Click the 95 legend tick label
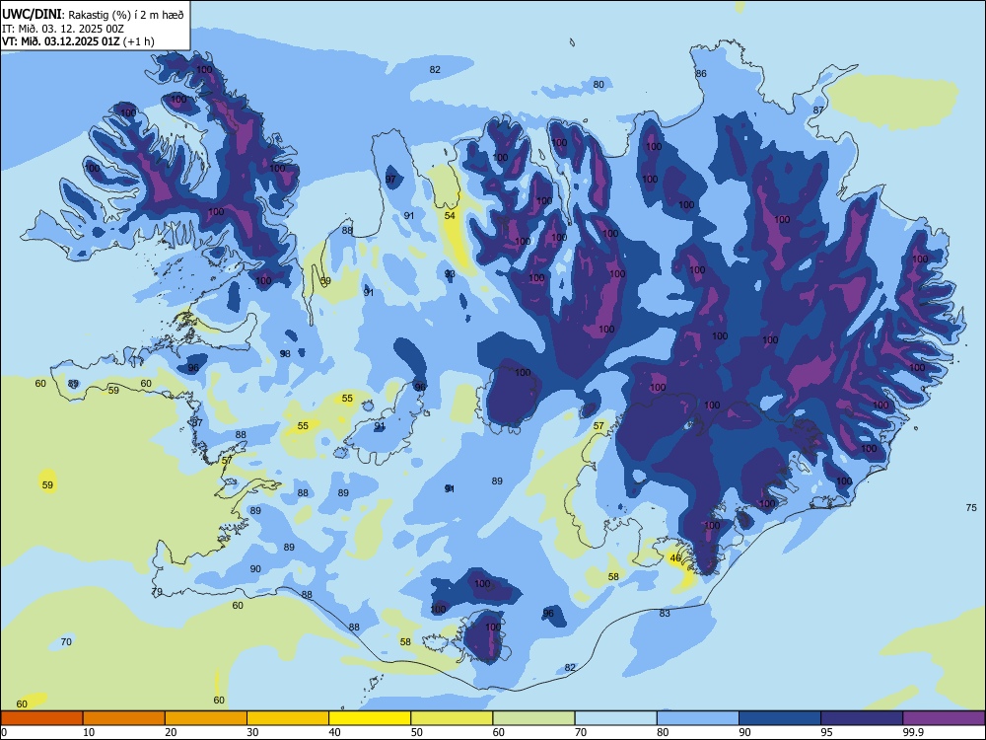 pyautogui.click(x=826, y=732)
